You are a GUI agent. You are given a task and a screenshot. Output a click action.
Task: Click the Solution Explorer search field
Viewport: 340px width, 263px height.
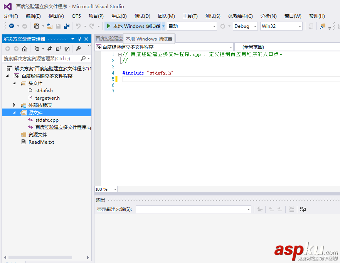(41, 58)
